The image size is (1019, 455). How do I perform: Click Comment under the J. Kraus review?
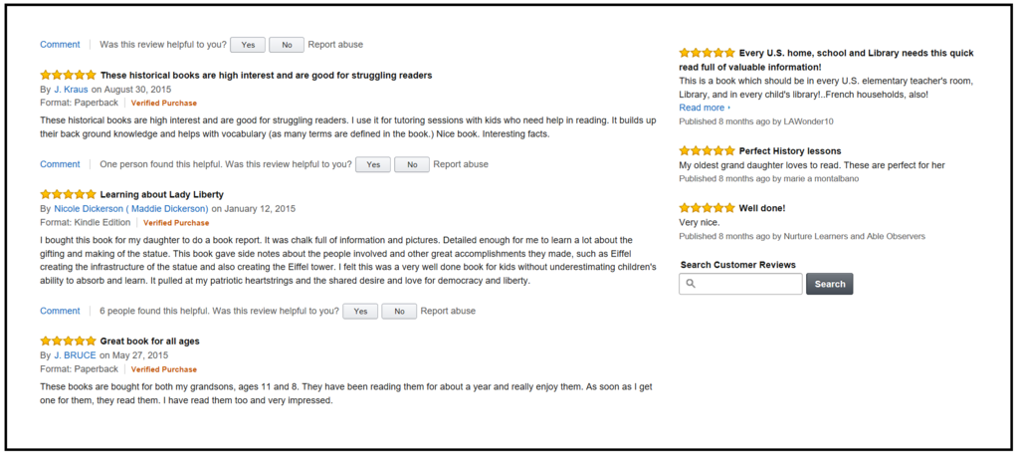coord(60,164)
